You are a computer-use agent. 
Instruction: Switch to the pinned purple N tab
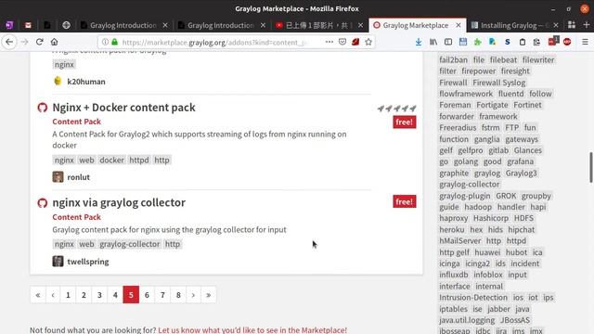click(9, 25)
